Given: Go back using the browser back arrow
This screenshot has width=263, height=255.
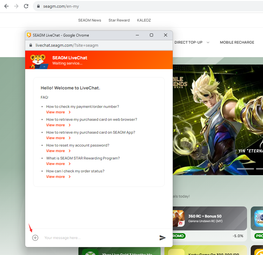Looking at the screenshot, I should click(6, 6).
